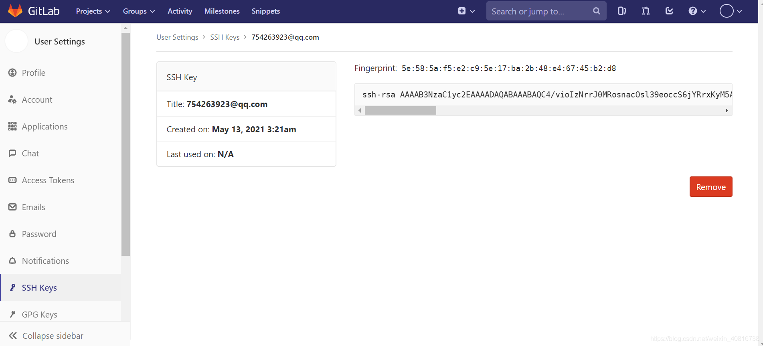Click Created on May 13, 2021 row
Screen dimensions: 763x346
coord(246,129)
